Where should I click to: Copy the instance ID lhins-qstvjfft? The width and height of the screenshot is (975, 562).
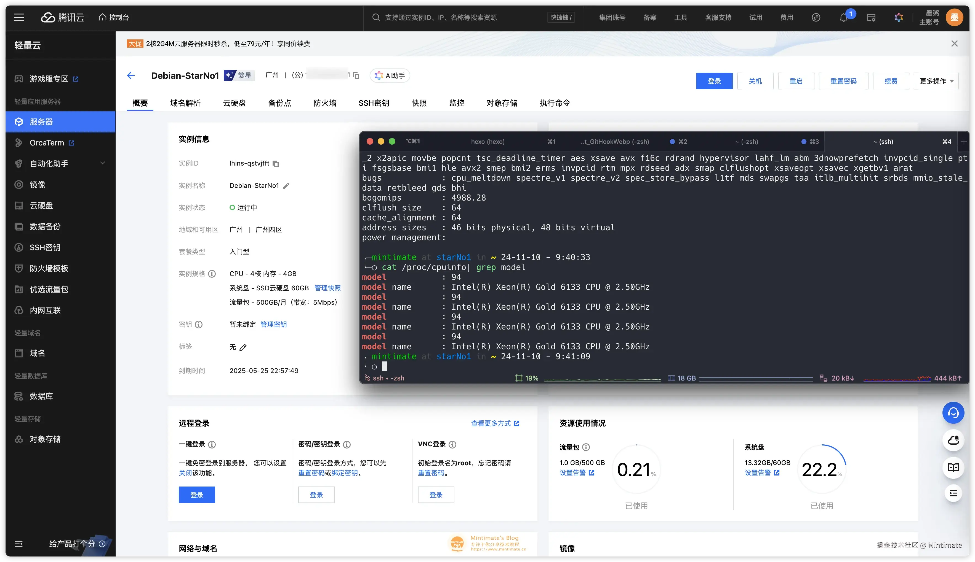click(x=276, y=164)
